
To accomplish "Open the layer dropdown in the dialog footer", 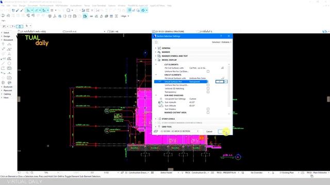I will coord(179,132).
